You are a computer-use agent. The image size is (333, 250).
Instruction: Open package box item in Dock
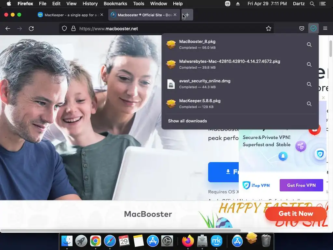(x=251, y=238)
